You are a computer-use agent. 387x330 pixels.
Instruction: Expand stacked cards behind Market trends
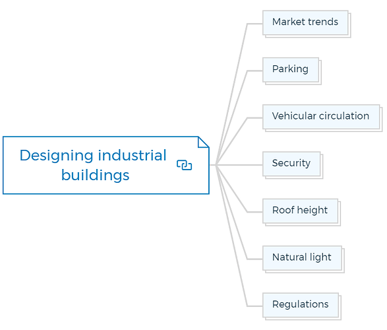(x=349, y=36)
